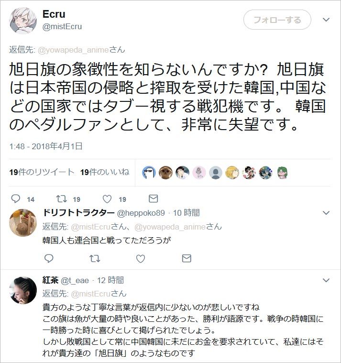The image size is (341, 363).
Task: Expand options chevron on 紅茶's tweet
Action: tap(326, 280)
